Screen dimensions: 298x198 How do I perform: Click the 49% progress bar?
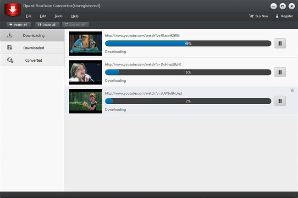(188, 43)
